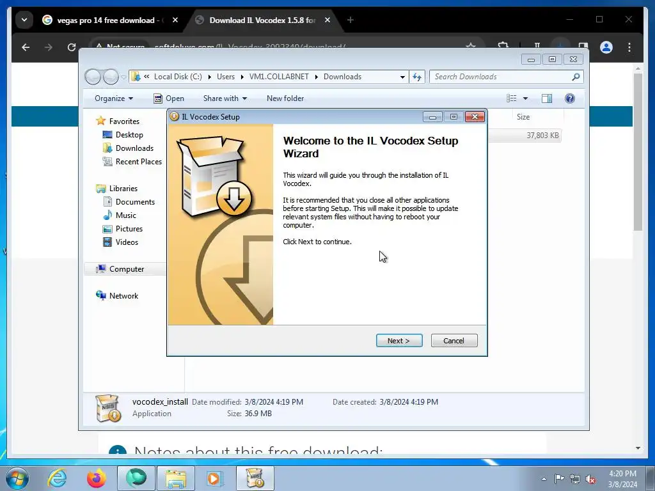Expand the Explorer recent pages dropdown arrow
Image resolution: width=655 pixels, height=491 pixels.
[x=123, y=77]
